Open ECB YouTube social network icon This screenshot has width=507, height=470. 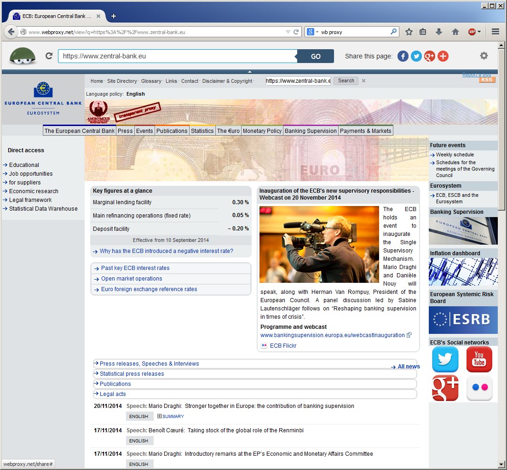pyautogui.click(x=479, y=360)
